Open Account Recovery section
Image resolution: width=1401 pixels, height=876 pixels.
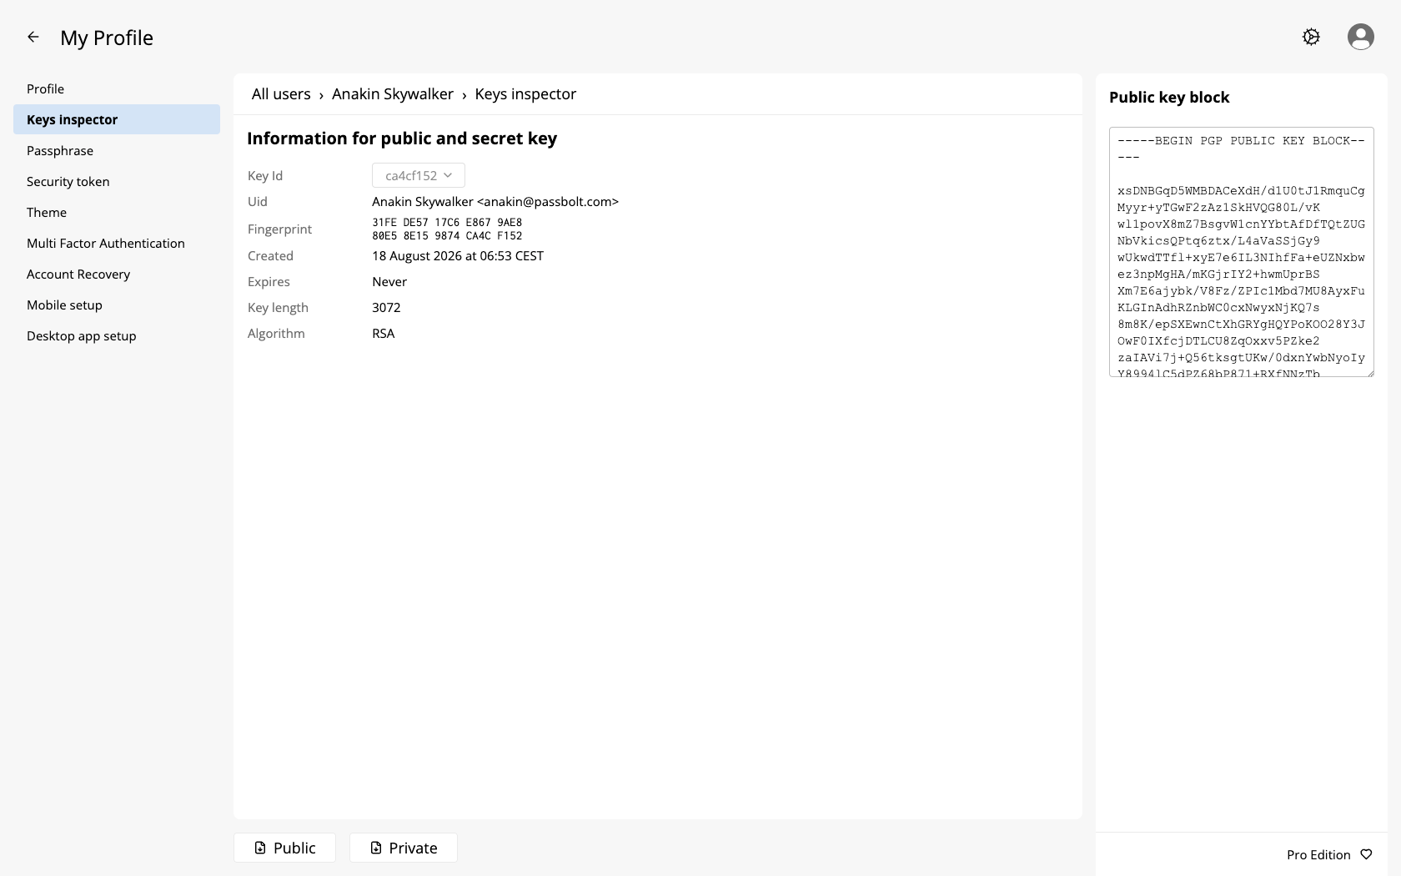117,274
